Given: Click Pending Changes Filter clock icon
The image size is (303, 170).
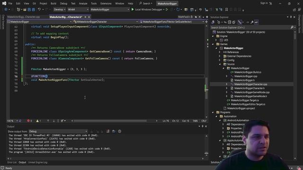Looking at the screenshot, I should (x=219, y=22).
